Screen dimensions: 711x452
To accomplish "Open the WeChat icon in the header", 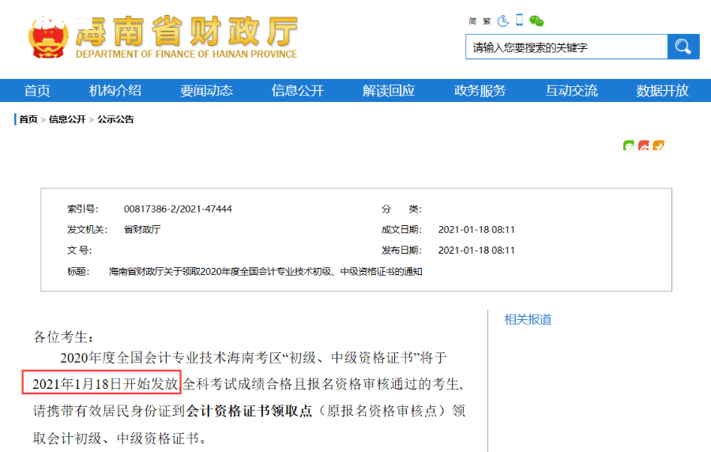I will pos(536,21).
